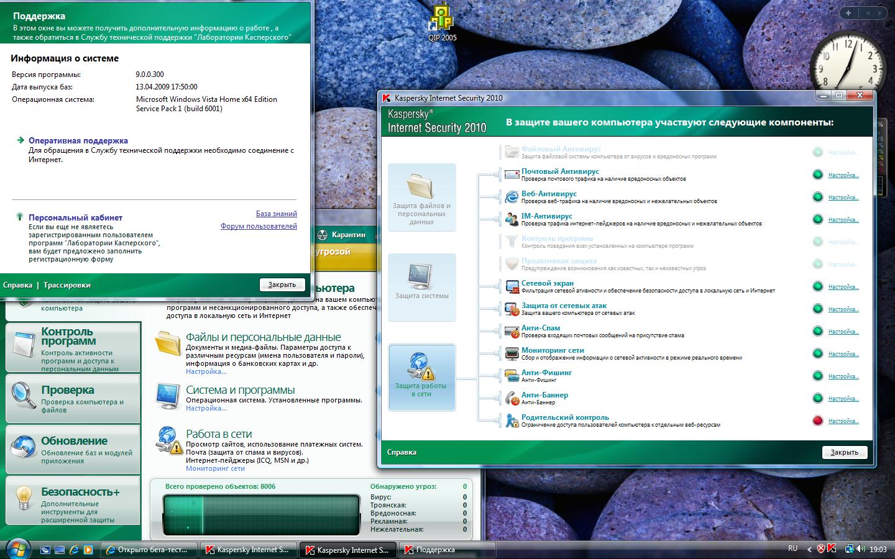Click the Проверка magnifier icon in main window

click(24, 395)
